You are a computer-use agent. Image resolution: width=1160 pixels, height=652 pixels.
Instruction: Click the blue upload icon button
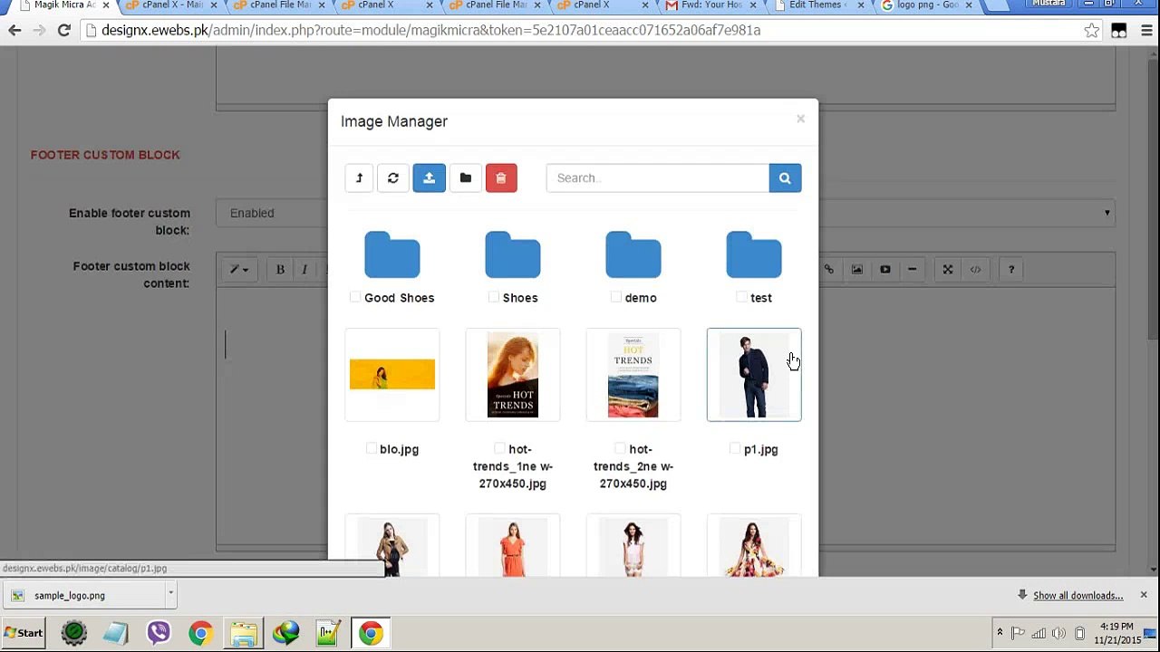429,178
